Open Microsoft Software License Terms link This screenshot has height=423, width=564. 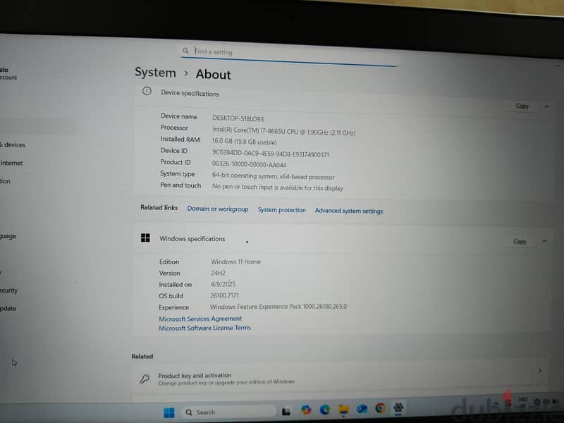click(x=204, y=328)
